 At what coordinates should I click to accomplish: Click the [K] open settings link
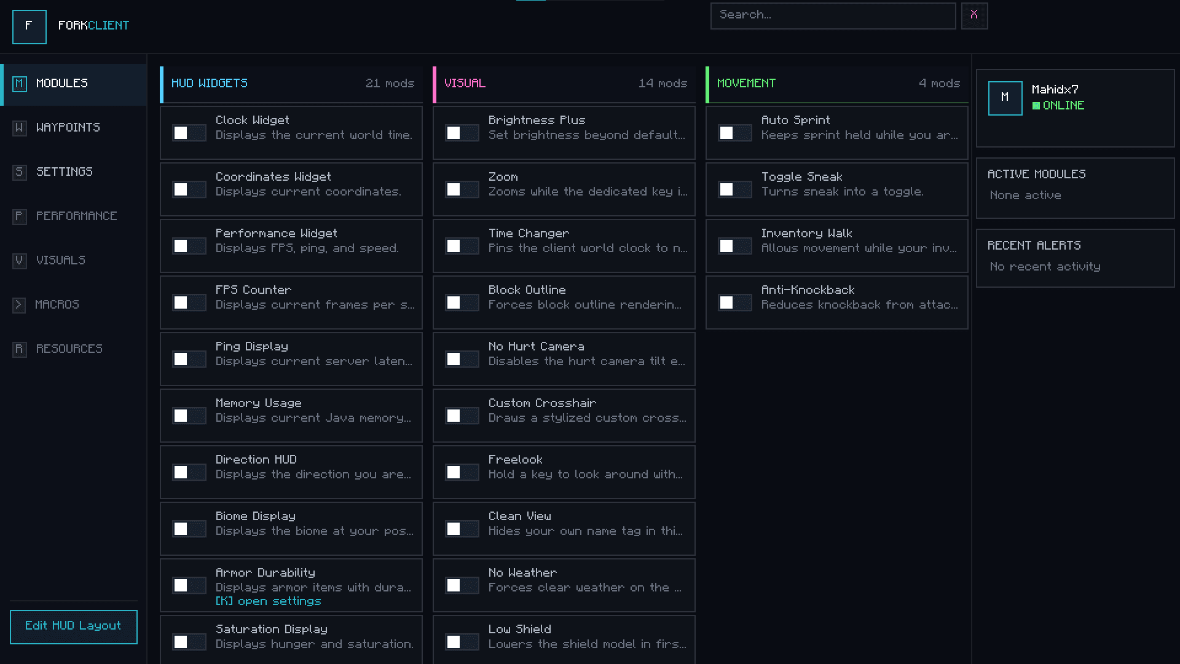268,601
